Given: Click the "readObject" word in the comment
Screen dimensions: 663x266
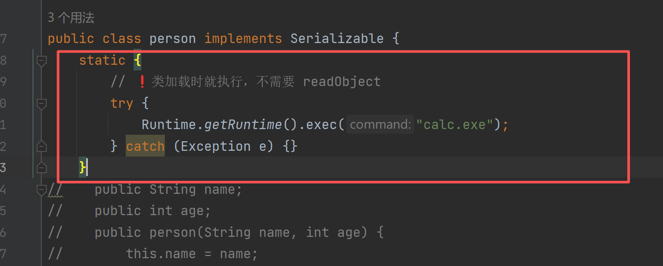Looking at the screenshot, I should click(342, 82).
